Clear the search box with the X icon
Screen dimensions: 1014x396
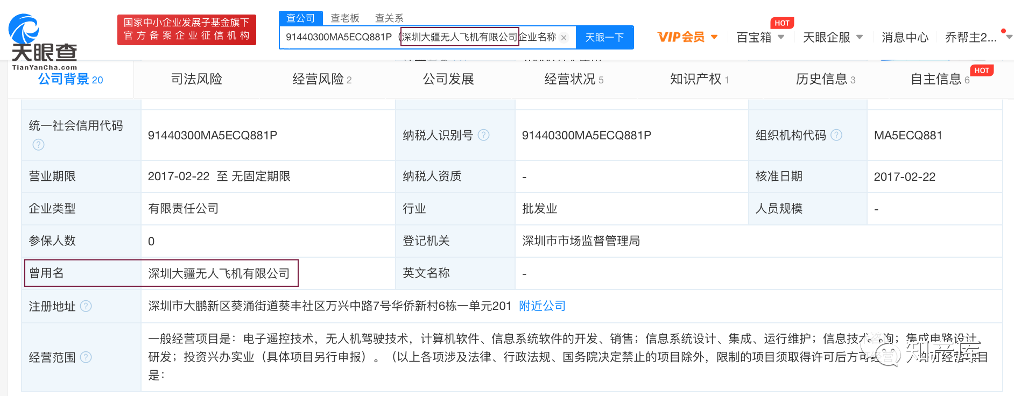tap(564, 38)
